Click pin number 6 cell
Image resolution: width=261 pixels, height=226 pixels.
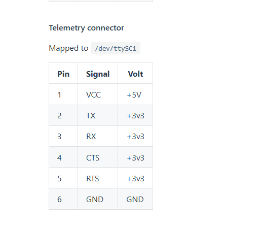tap(63, 199)
